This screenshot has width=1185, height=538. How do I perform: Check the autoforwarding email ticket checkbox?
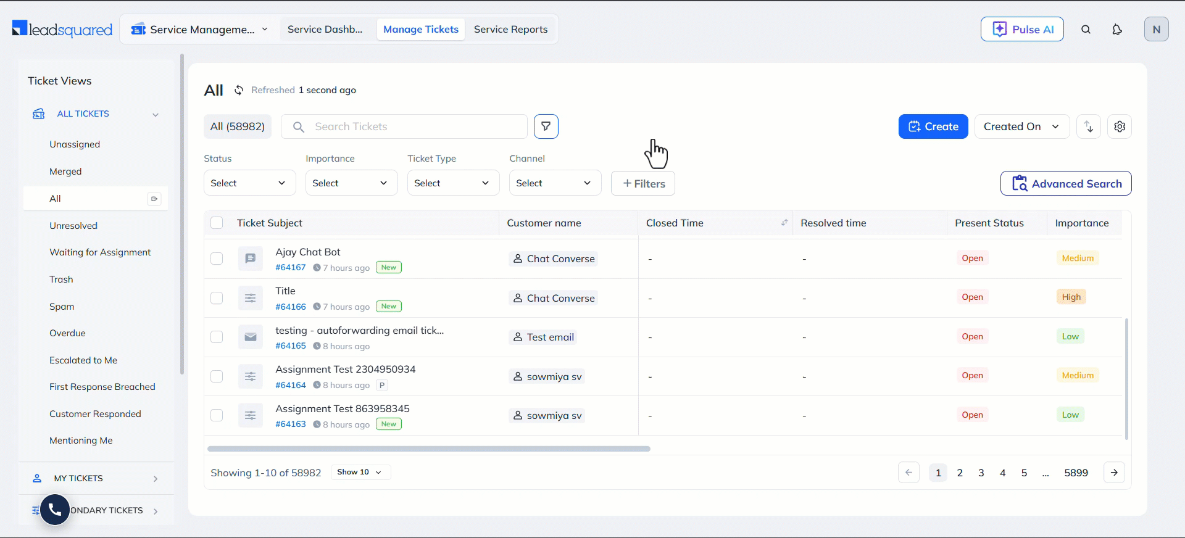tap(217, 337)
